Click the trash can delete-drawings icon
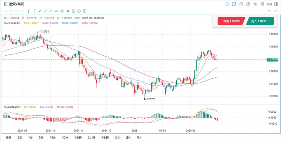The height and width of the screenshot is (141, 281). click(x=85, y=11)
